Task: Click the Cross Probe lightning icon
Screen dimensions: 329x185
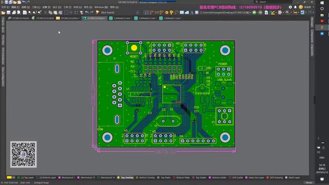Action: point(98,12)
